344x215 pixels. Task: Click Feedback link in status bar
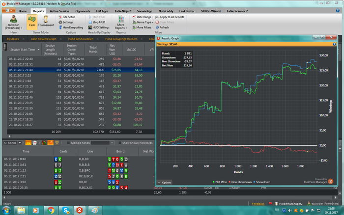tap(258, 204)
